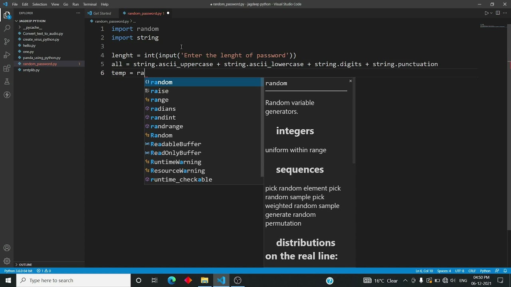Open notifications bell in status bar
Viewport: 511px width, 287px height.
point(506,271)
